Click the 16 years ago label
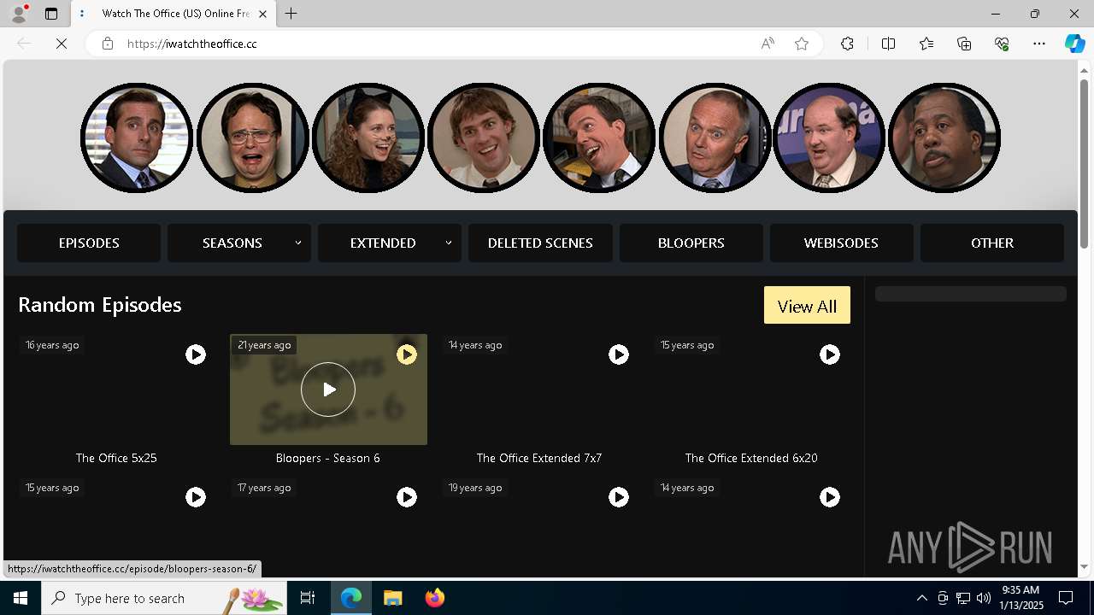Image resolution: width=1094 pixels, height=615 pixels. click(52, 345)
